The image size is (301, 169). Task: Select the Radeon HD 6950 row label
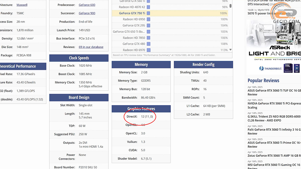134,19
